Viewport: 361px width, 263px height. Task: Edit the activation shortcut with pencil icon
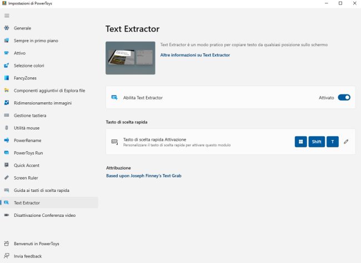346,142
